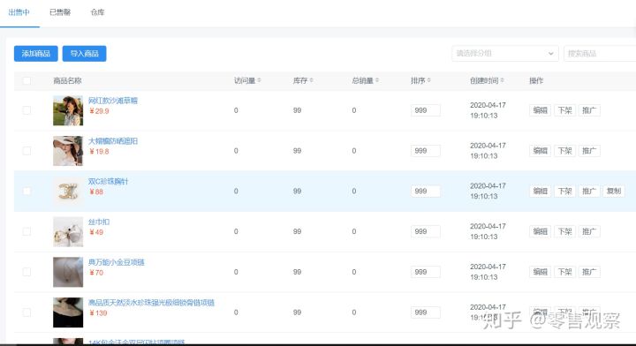
Task: Click the 商品名称 column header
Action: click(67, 80)
